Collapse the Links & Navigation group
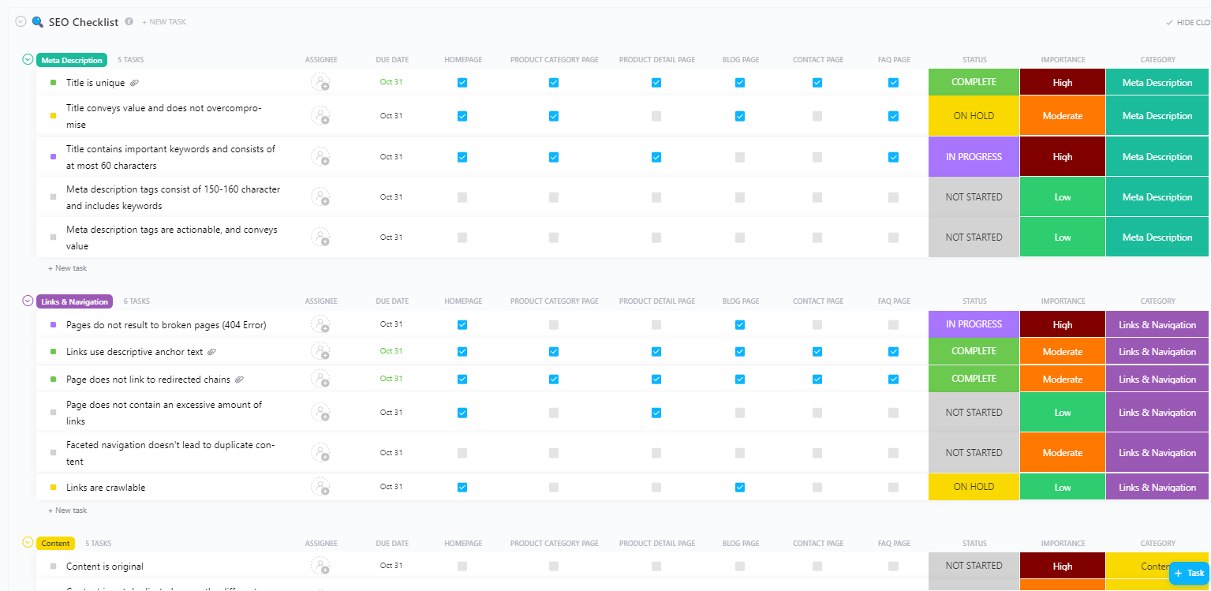1211x591 pixels. pyautogui.click(x=28, y=301)
